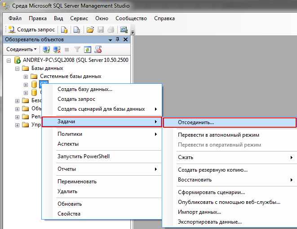Click the green Refresh icon in Object Explorer
Image resolution: width=297 pixels, height=229 pixels.
point(88,49)
